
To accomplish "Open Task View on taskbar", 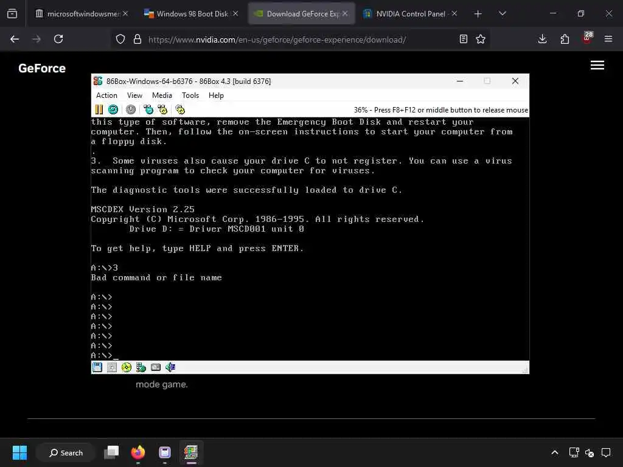I will click(112, 452).
